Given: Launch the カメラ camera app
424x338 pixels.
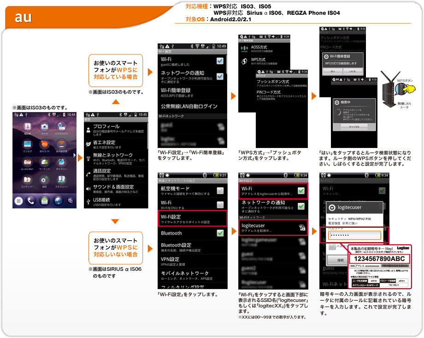Looking at the screenshot, I should coord(44,127).
